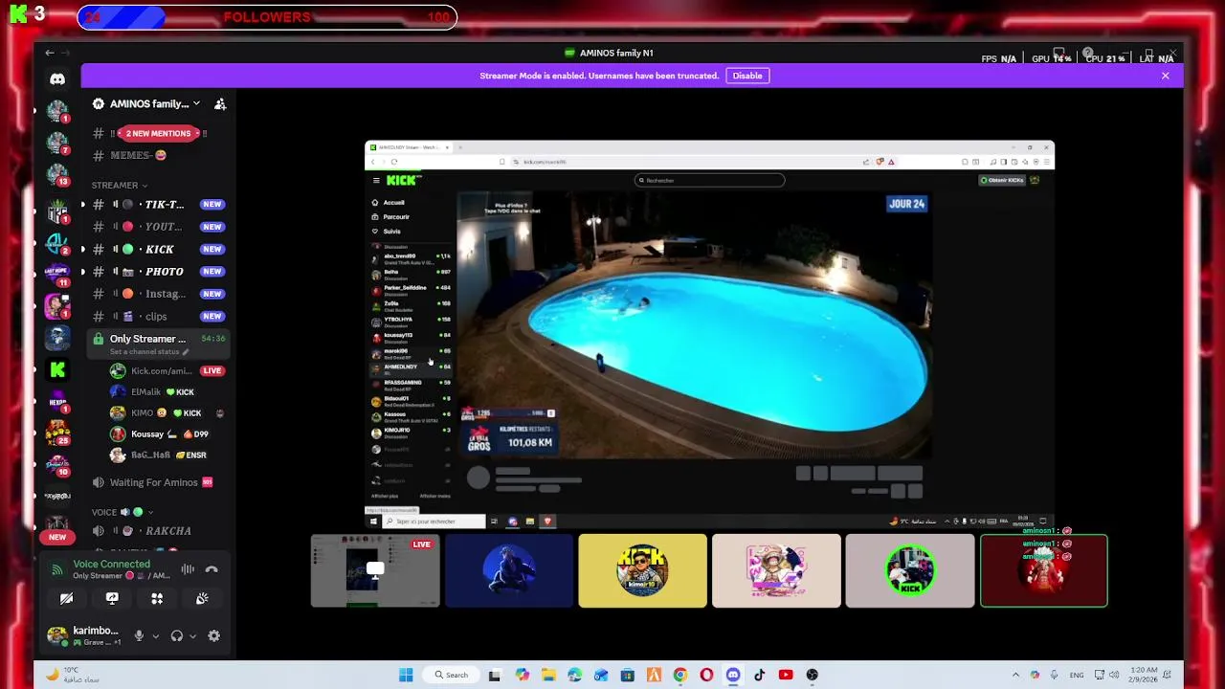Viewport: 1225px width, 689px height.
Task: Select the yellow KICK avatar participant tile
Action: [x=642, y=571]
